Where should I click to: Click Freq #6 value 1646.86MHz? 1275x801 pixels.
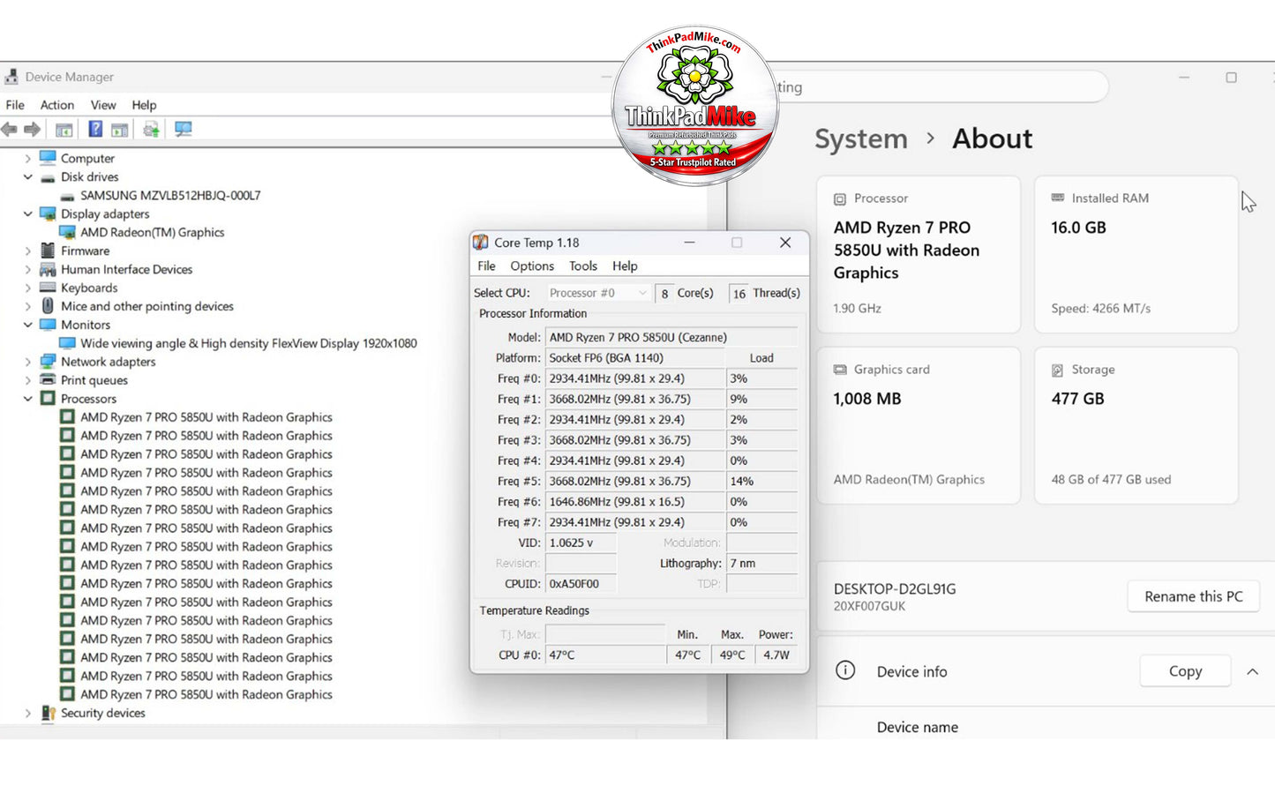click(635, 502)
